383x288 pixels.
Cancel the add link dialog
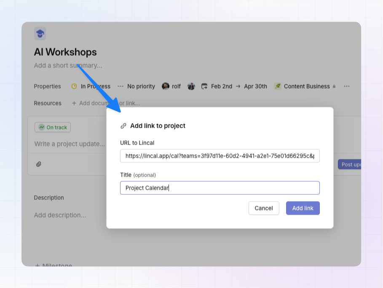(264, 208)
